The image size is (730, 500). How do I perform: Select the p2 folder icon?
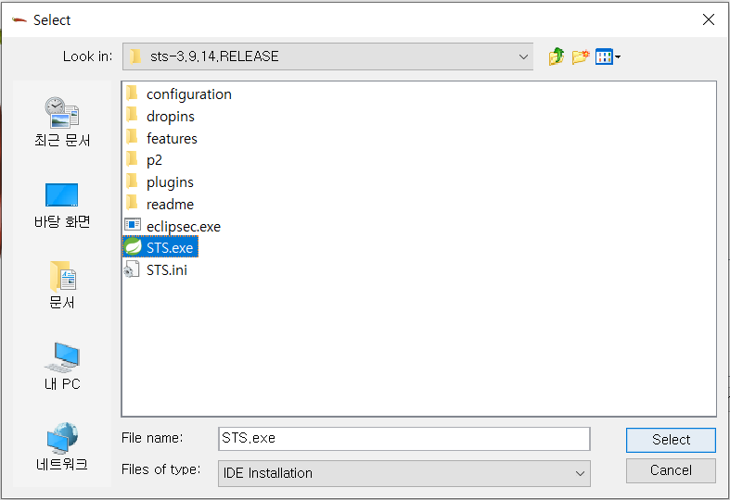coord(133,159)
